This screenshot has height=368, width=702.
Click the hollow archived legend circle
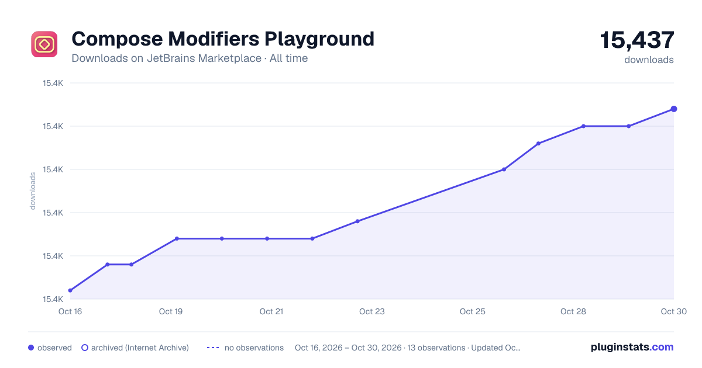pyautogui.click(x=85, y=348)
